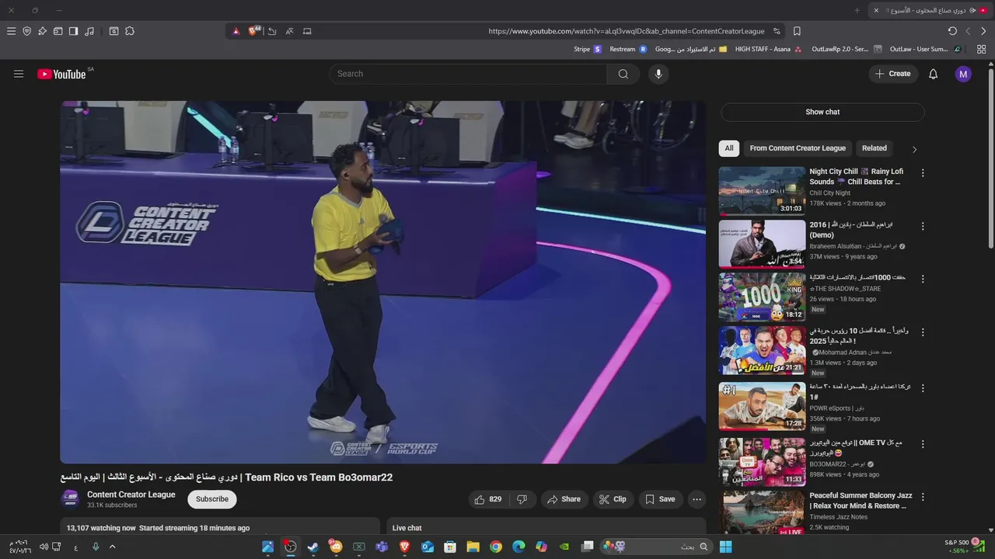Show the live chat panel

point(822,112)
